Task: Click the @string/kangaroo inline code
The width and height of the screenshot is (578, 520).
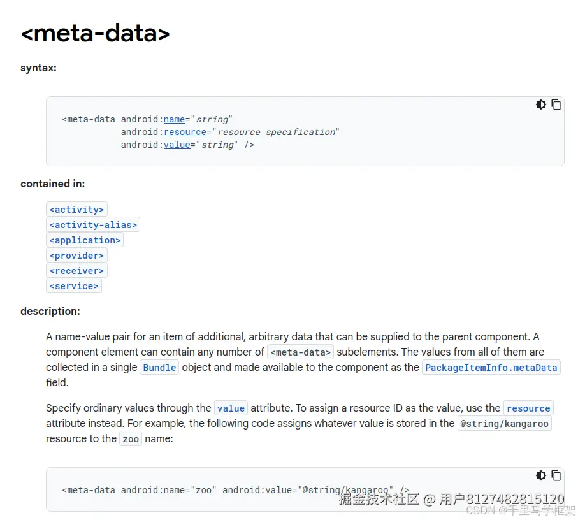Action: 504,424
